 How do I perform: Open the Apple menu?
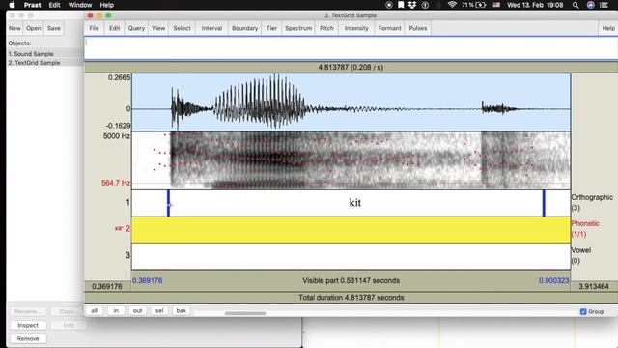(x=12, y=5)
